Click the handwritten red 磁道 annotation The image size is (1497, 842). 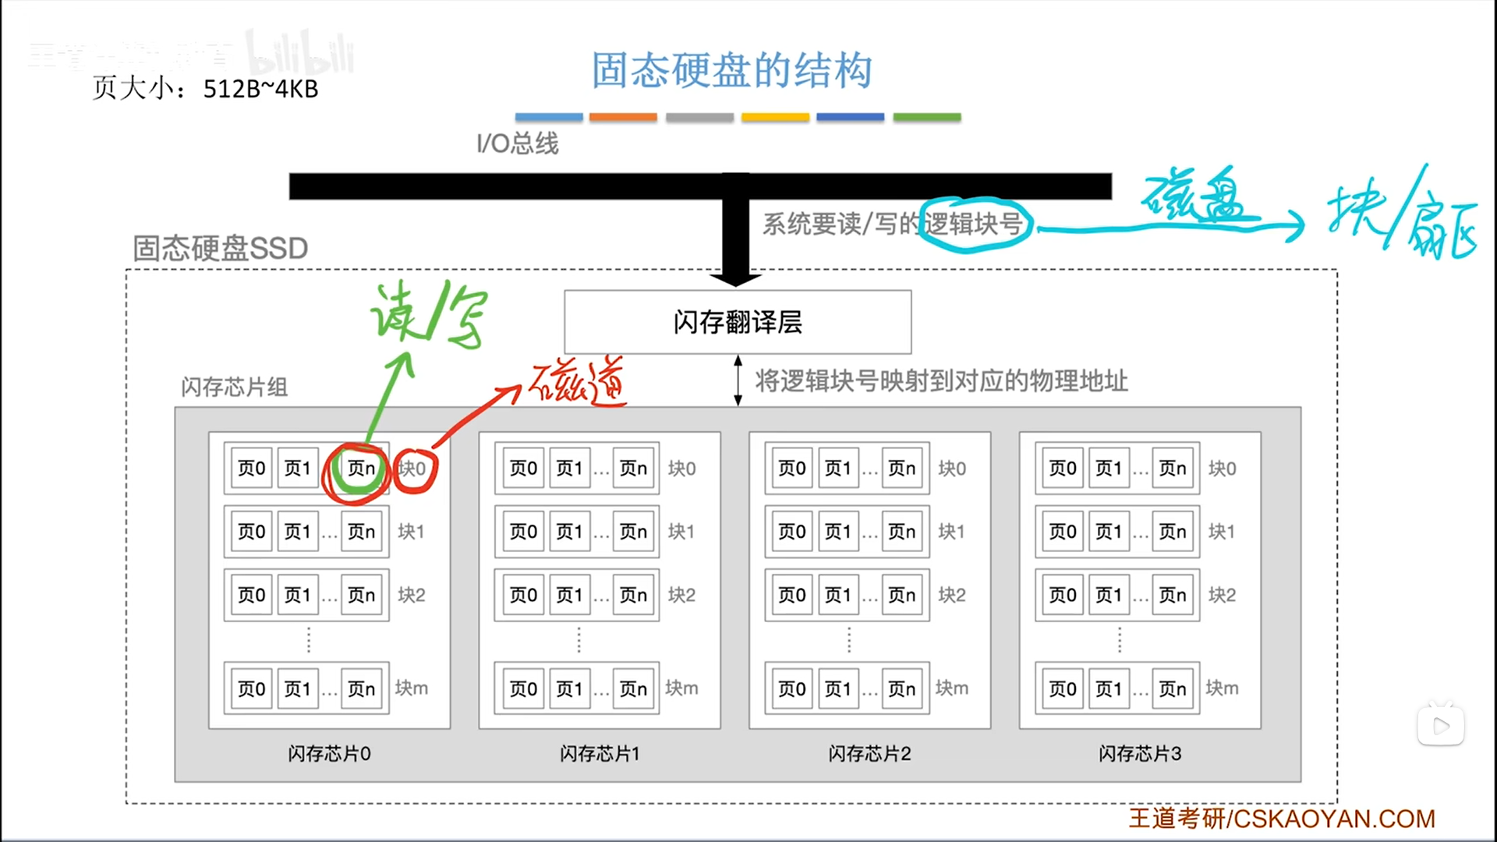click(577, 382)
